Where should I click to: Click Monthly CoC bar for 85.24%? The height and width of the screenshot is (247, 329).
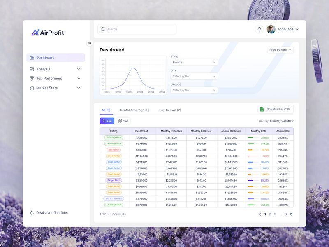[x=253, y=181]
